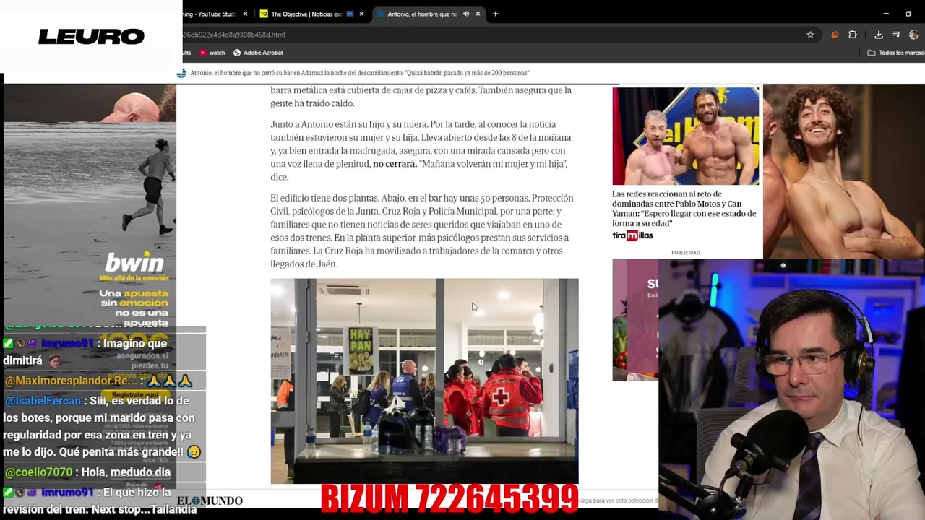Click the chat username @IsabelFercan
This screenshot has height=520, width=925.
coord(42,401)
